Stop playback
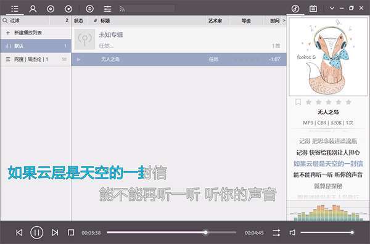 coord(71,233)
